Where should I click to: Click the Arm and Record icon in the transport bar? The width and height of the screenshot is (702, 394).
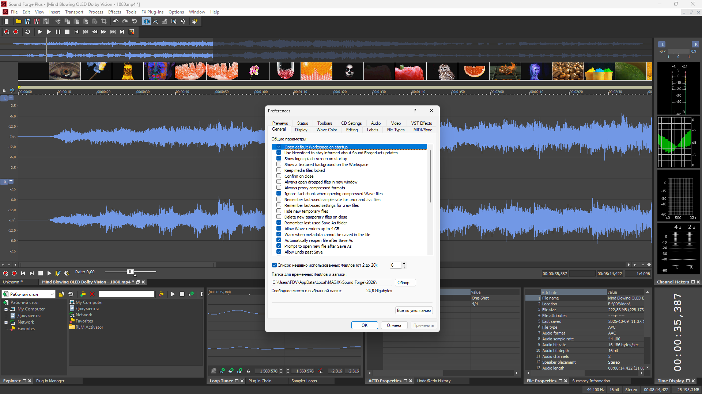(x=7, y=32)
